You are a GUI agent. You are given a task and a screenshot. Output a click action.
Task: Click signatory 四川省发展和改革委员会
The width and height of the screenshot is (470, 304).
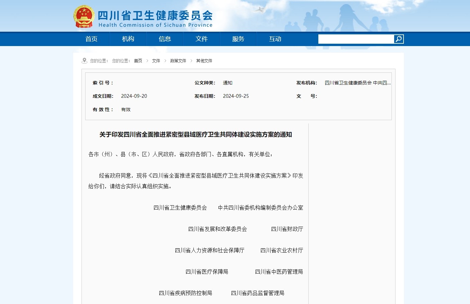click(x=217, y=229)
